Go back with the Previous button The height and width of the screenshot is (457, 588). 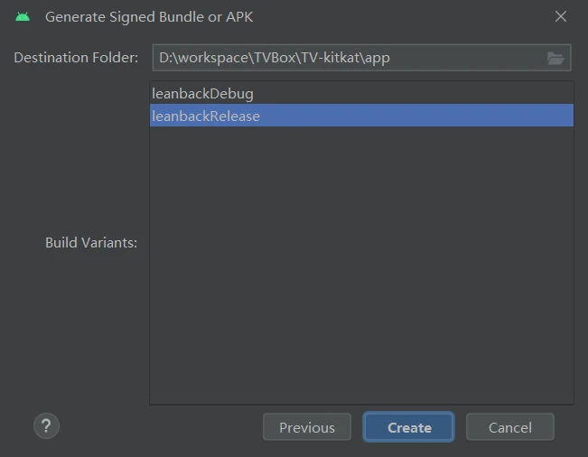click(x=306, y=427)
